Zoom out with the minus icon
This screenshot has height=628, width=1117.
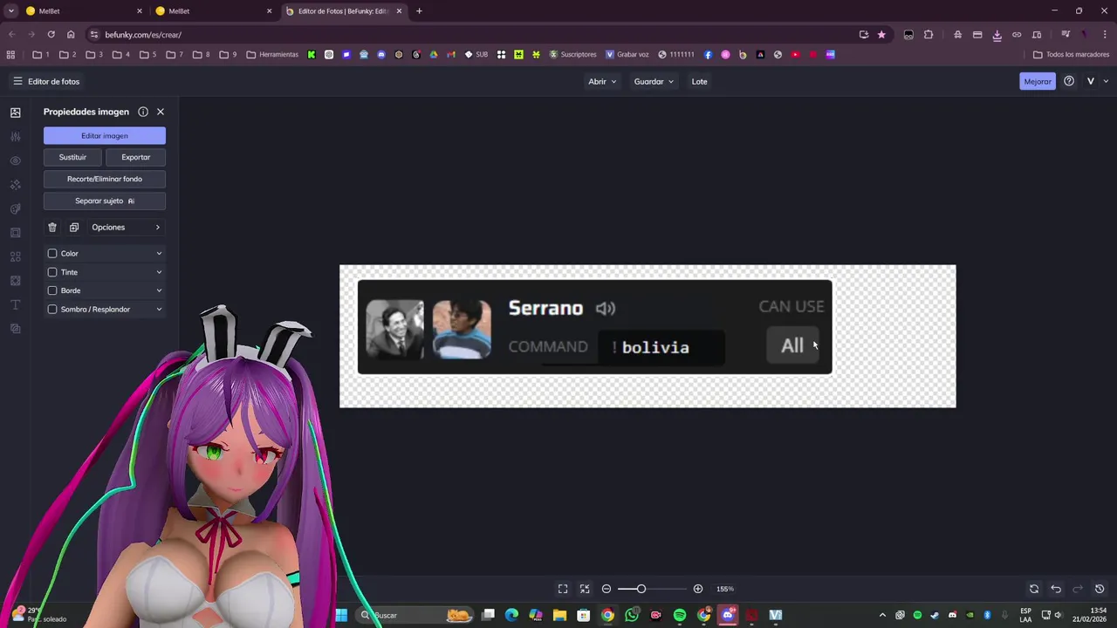pos(606,589)
